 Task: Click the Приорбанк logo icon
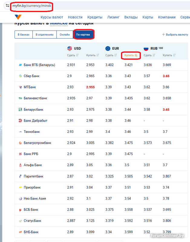point(20,187)
